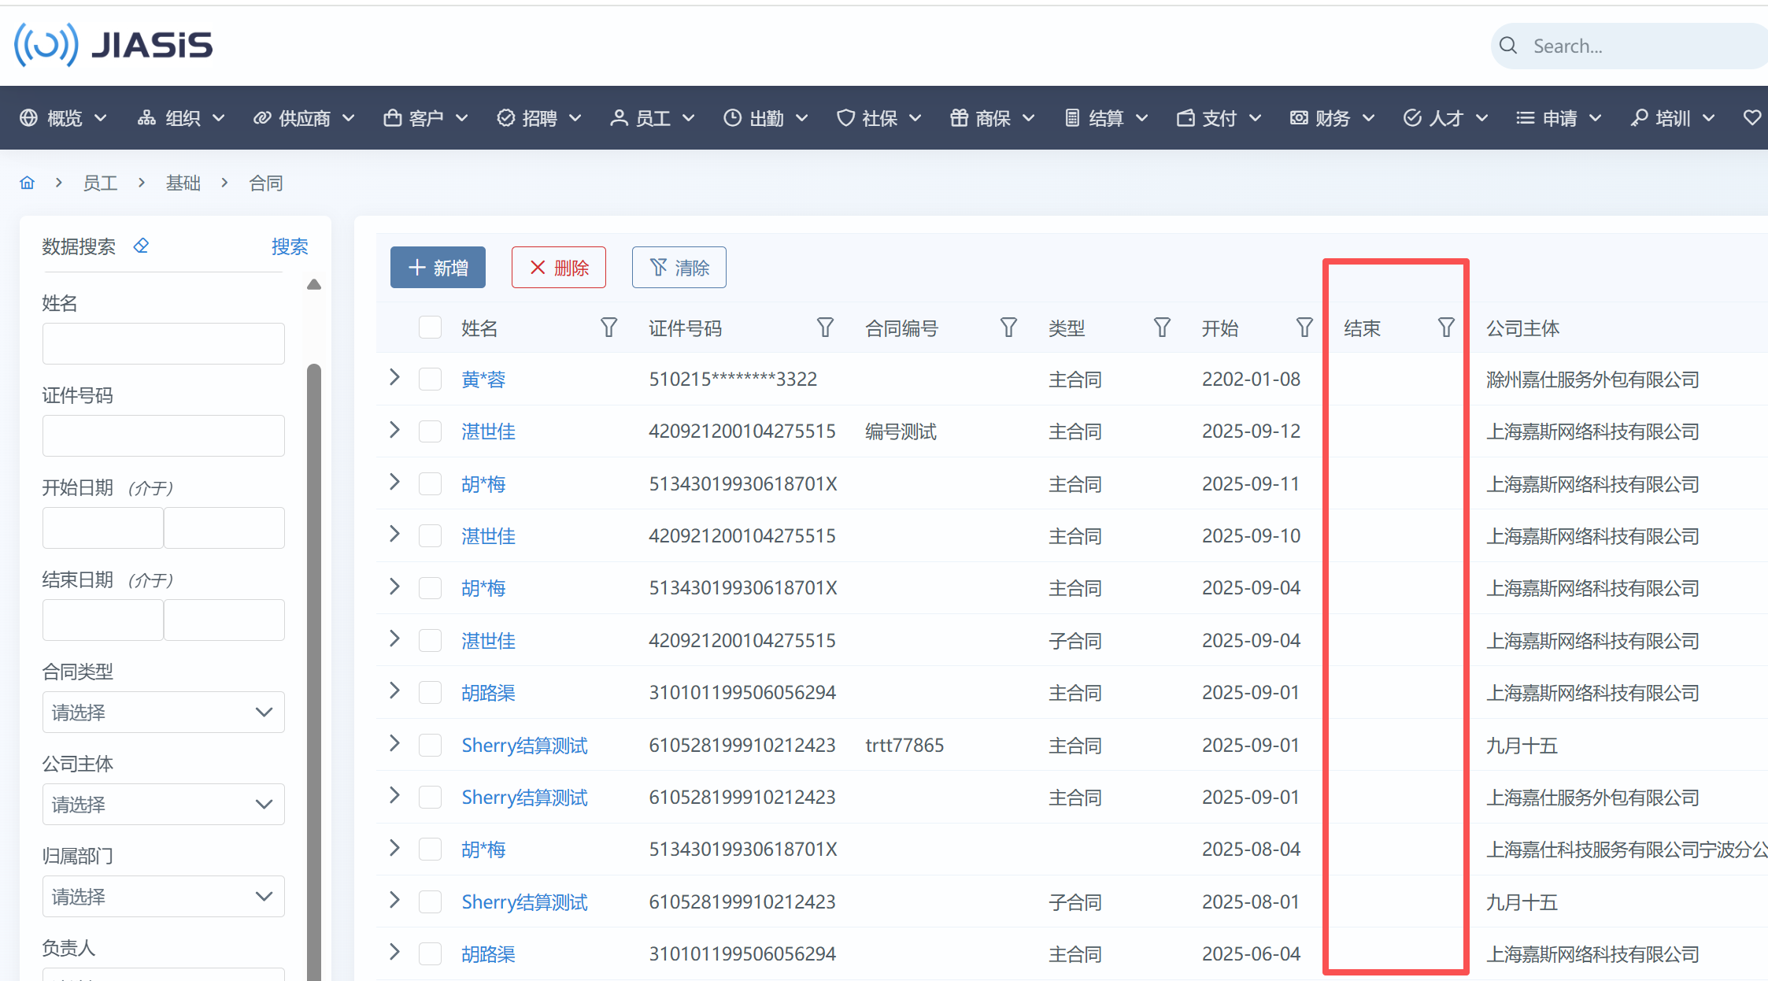Click the 姓名 search input field
Image resolution: width=1768 pixels, height=981 pixels.
(x=163, y=344)
